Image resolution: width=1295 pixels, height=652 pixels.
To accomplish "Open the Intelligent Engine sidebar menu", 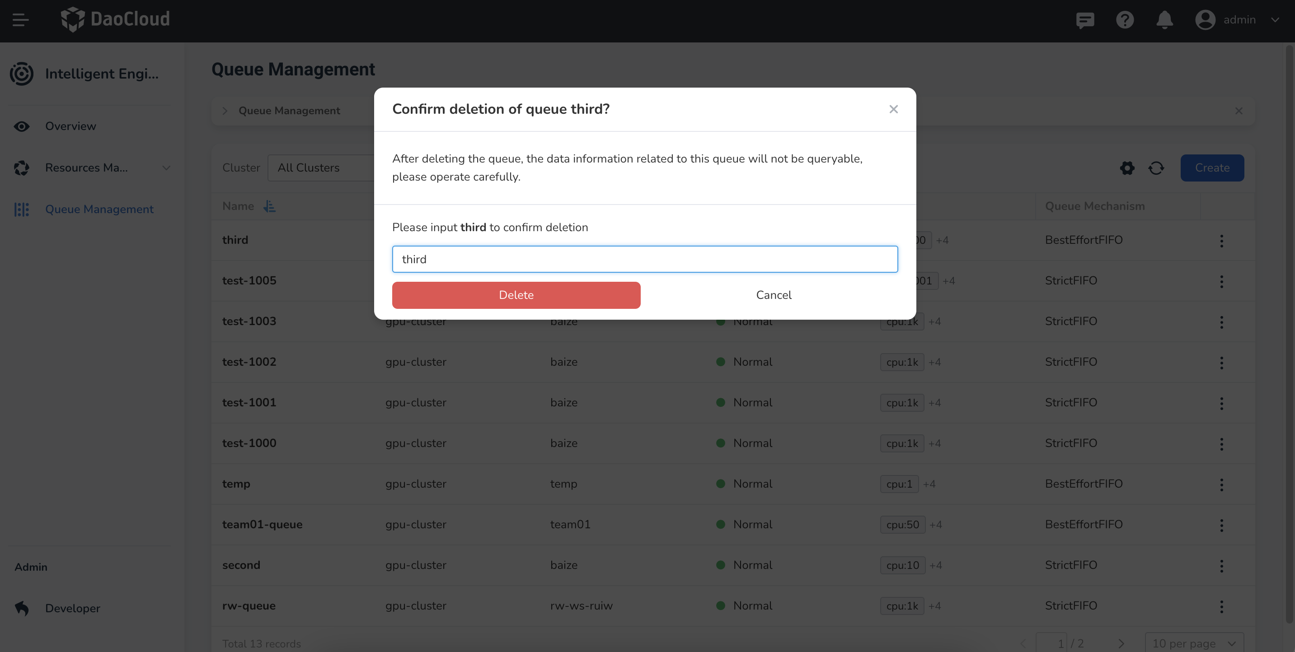I will [x=91, y=73].
